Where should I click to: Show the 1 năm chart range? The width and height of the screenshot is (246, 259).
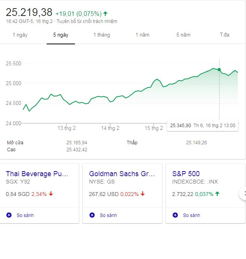click(x=142, y=35)
